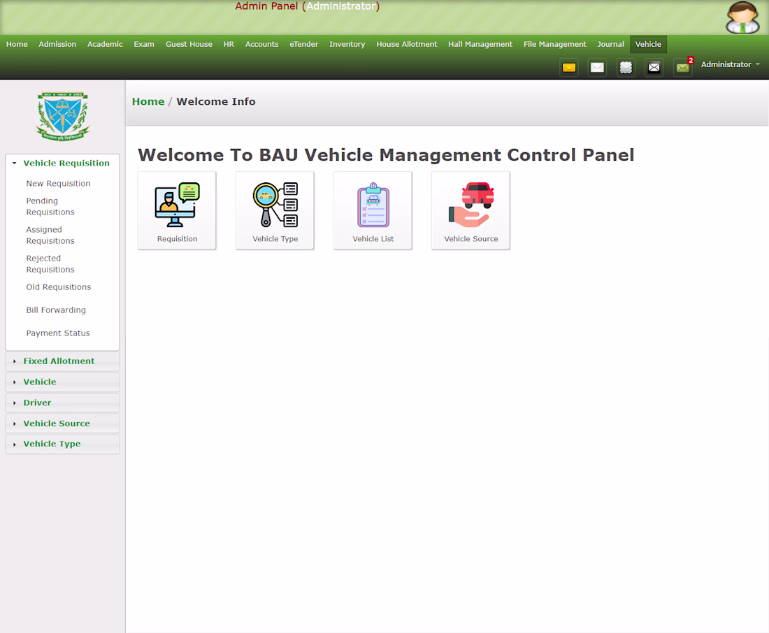Open the Guest House menu

tap(189, 44)
